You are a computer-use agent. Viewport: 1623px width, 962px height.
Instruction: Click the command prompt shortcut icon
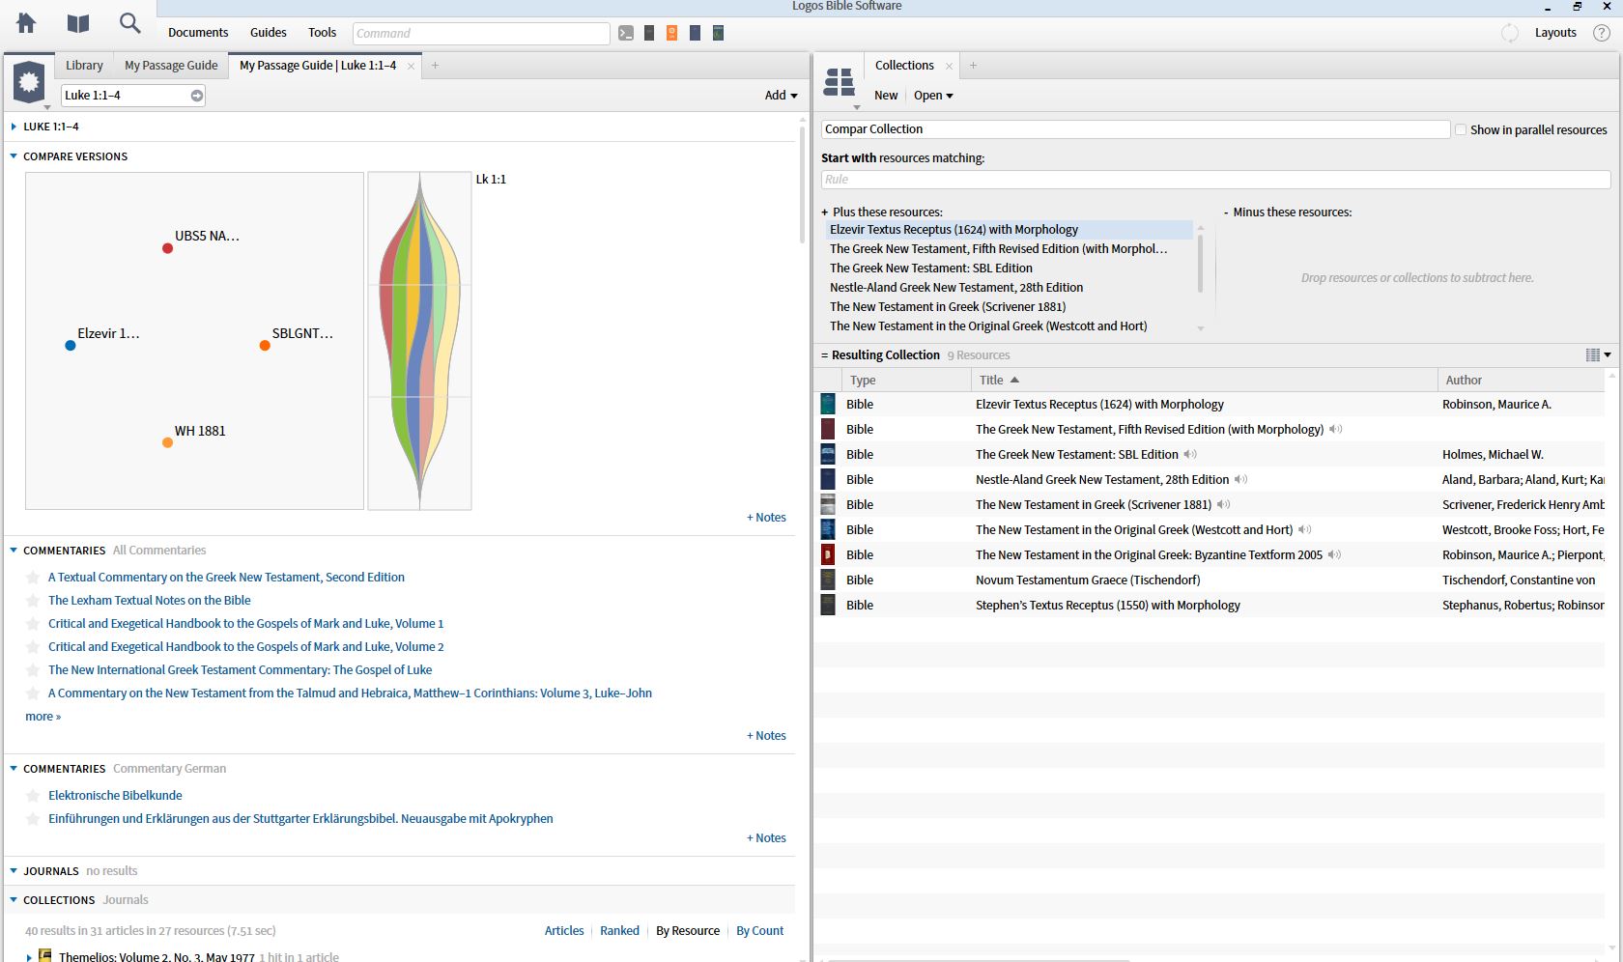[626, 33]
